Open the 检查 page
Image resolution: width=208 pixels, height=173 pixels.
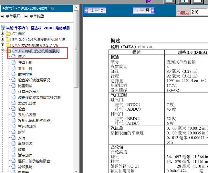(22, 109)
